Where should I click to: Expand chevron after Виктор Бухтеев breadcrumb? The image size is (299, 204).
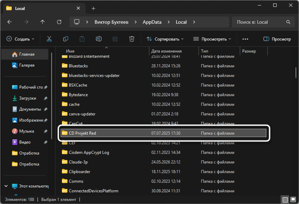pyautogui.click(x=135, y=22)
